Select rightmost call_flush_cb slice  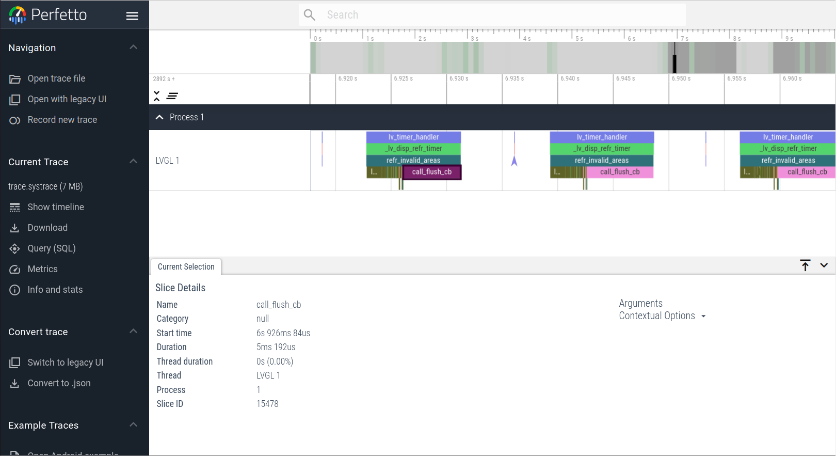(807, 172)
